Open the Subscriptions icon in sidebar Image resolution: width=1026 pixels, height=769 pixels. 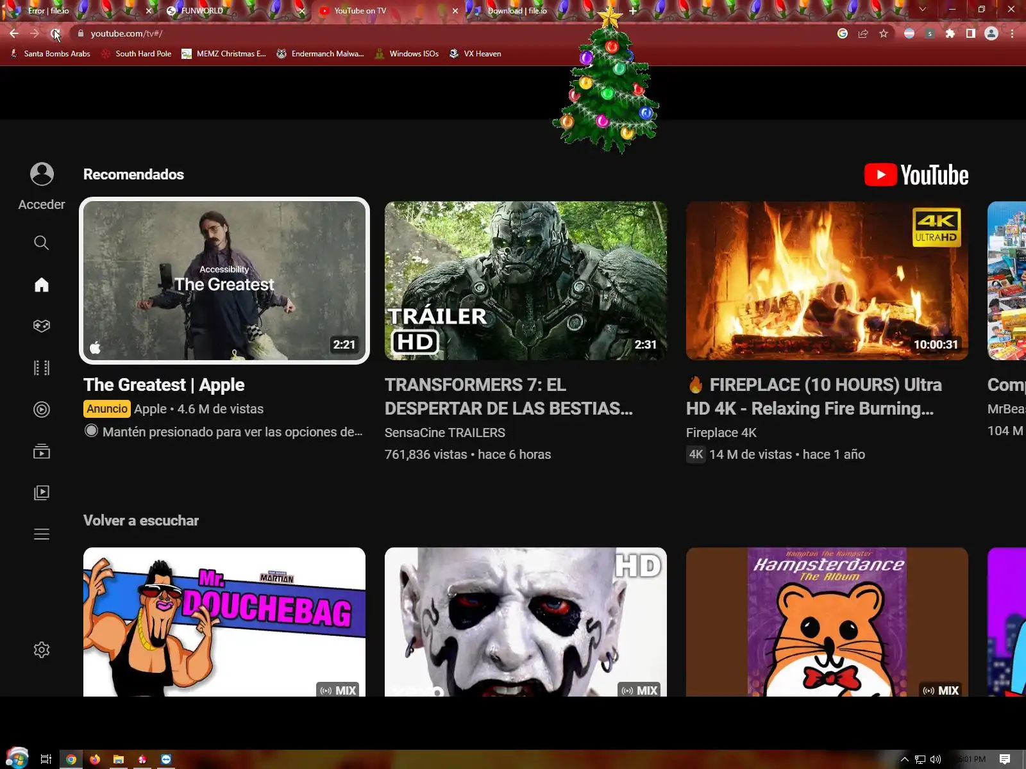pyautogui.click(x=41, y=451)
